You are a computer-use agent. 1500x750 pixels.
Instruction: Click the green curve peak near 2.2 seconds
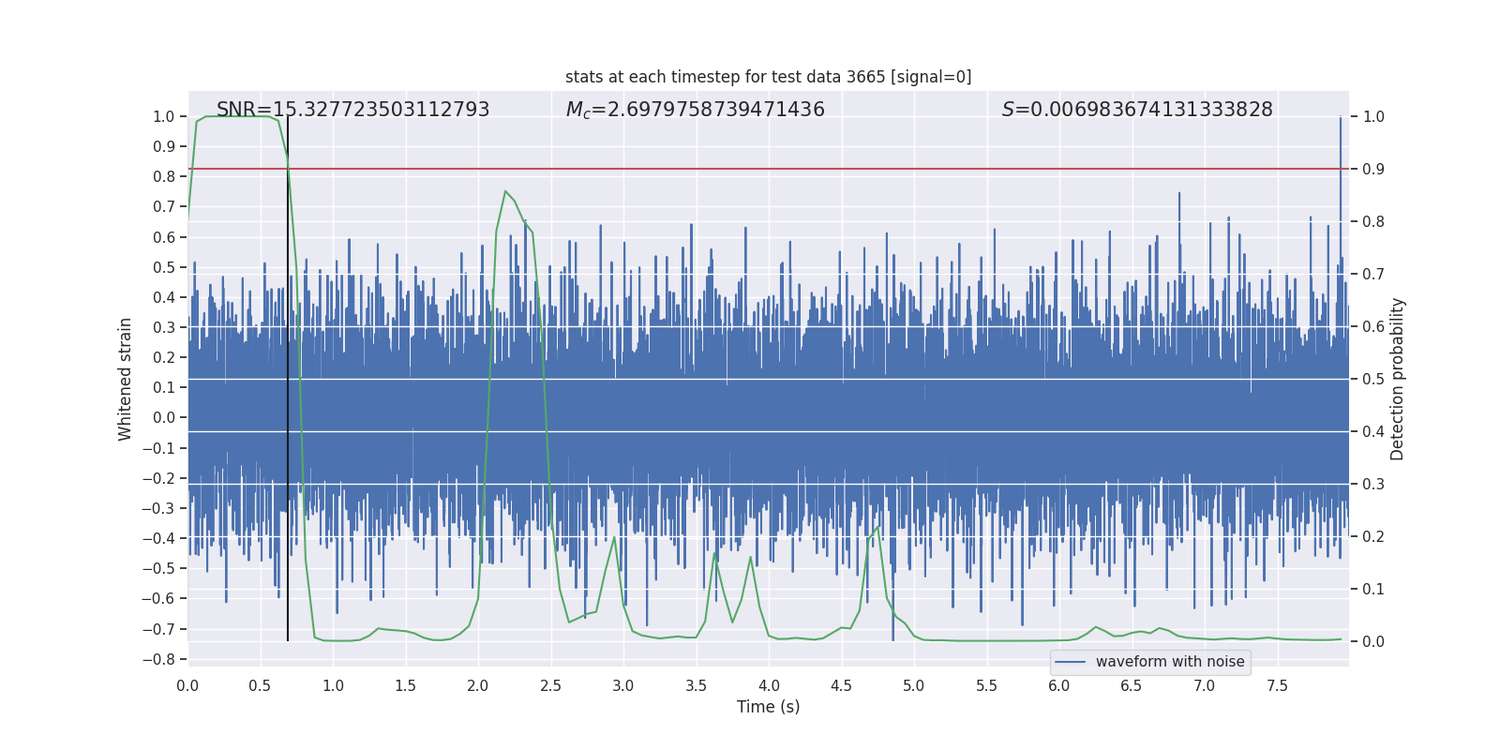(505, 192)
